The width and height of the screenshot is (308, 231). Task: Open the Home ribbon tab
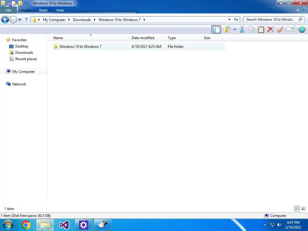26,10
